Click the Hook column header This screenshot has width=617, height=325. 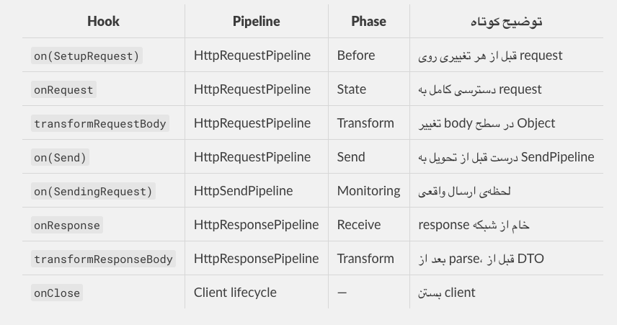coord(103,21)
